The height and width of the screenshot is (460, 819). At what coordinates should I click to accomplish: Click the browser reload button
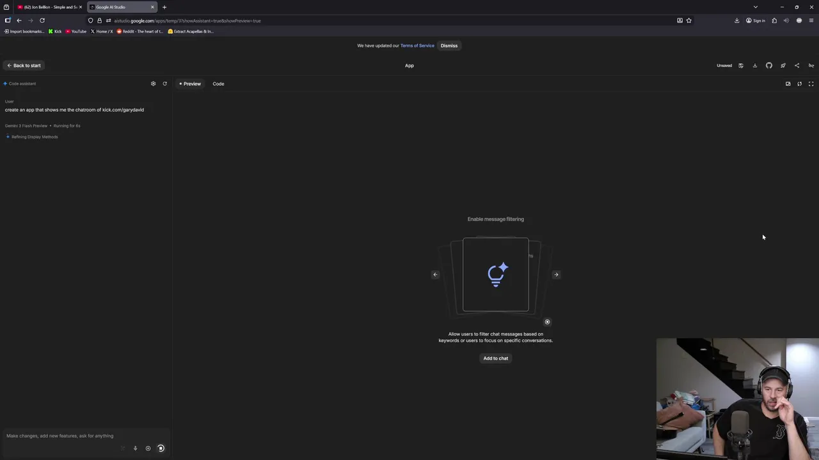(42, 20)
